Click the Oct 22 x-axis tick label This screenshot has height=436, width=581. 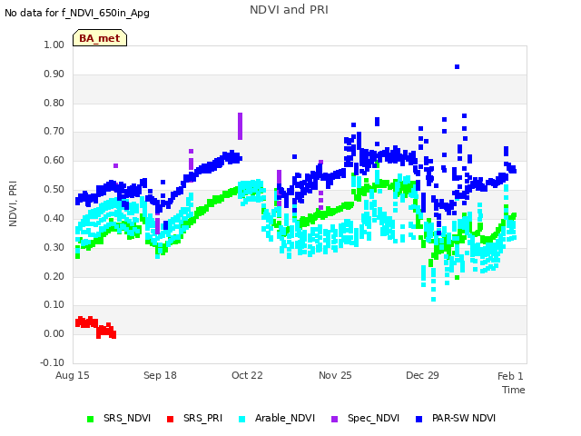pos(247,375)
